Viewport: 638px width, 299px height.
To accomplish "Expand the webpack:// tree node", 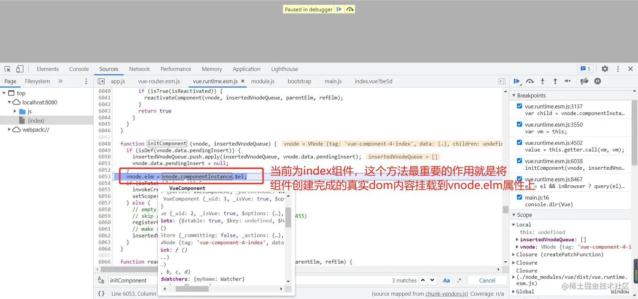I will (9, 130).
